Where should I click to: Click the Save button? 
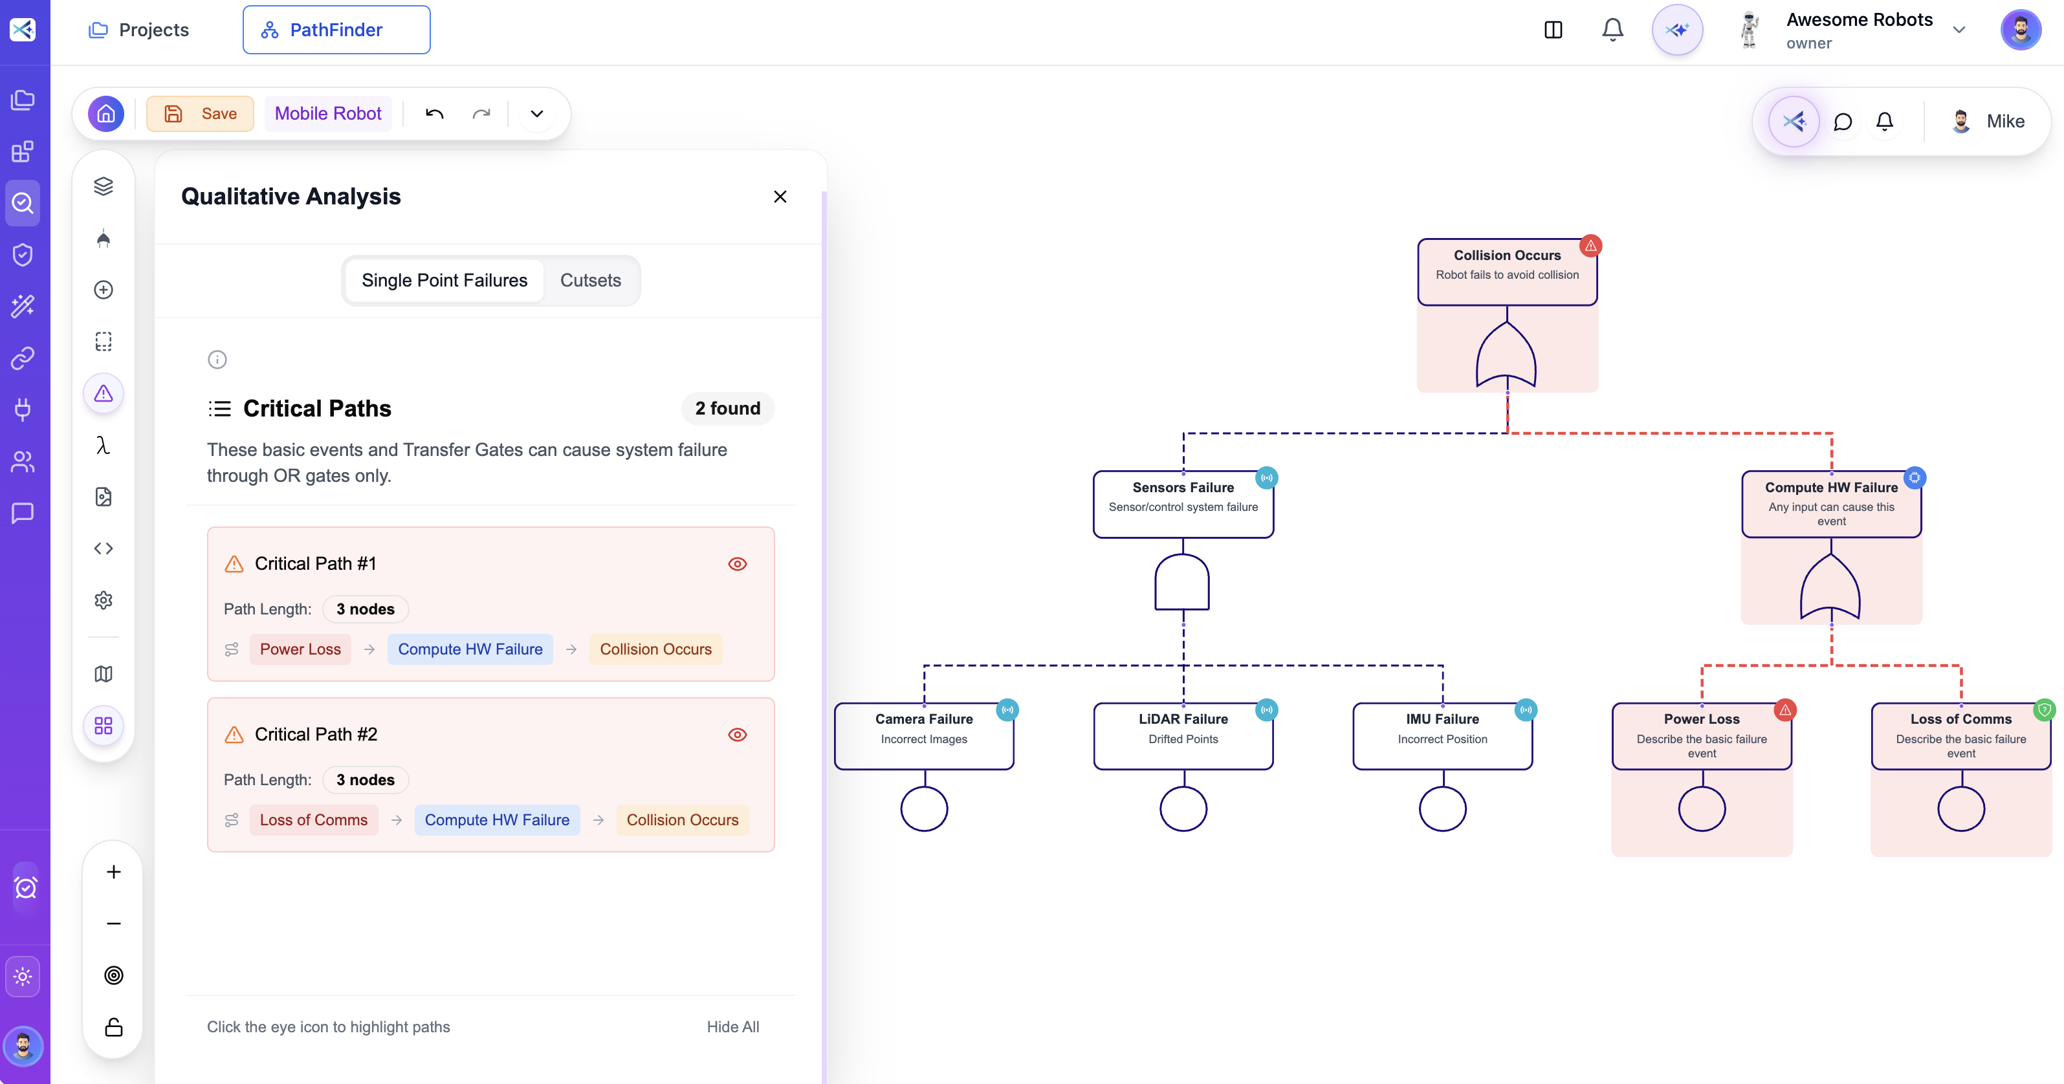point(201,114)
